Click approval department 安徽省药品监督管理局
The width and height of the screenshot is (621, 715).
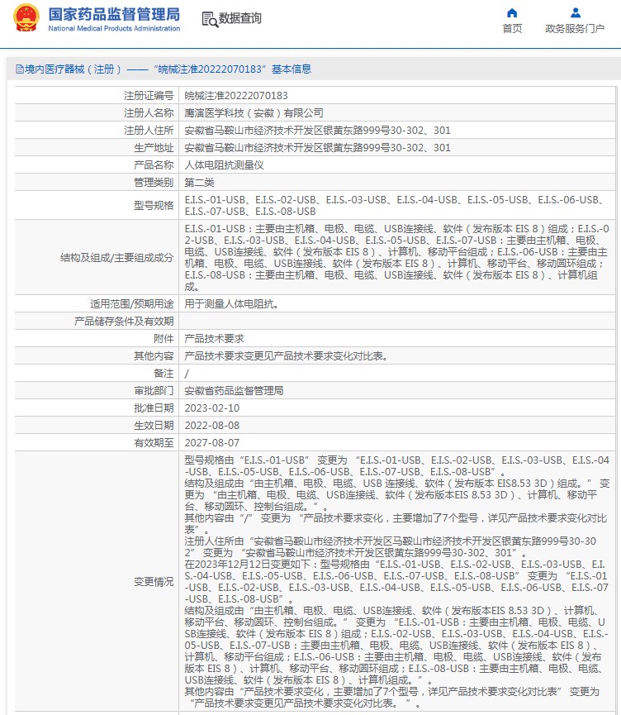coord(234,391)
